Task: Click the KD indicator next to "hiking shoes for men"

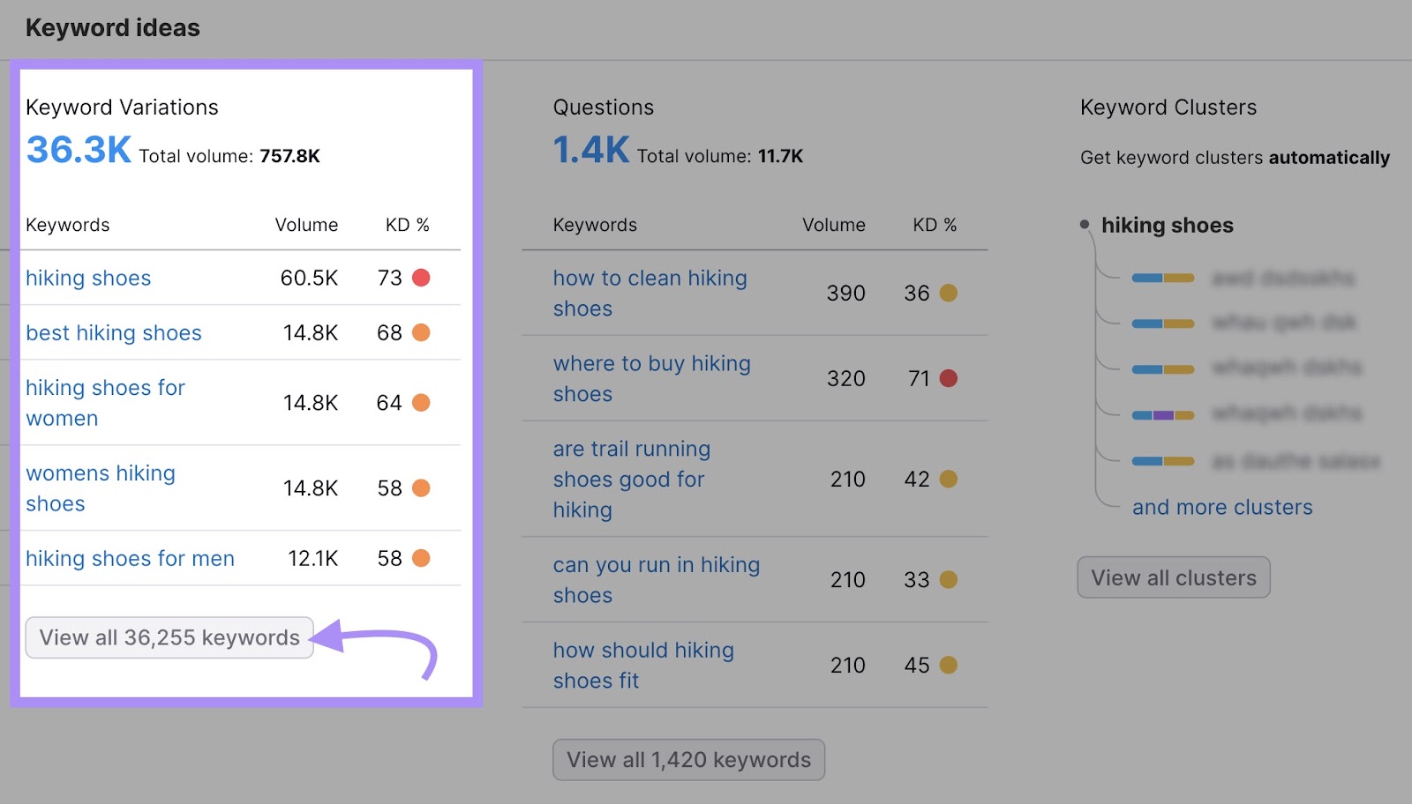Action: 423,558
